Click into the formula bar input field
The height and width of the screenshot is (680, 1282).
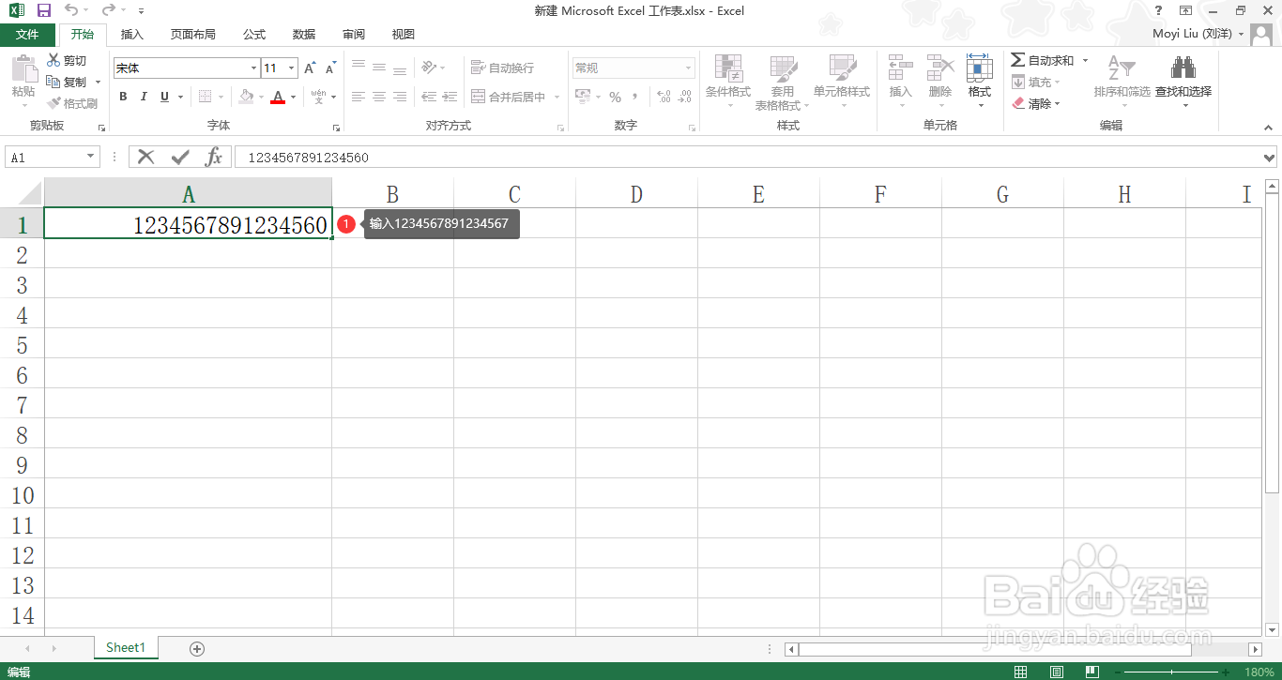(748, 158)
